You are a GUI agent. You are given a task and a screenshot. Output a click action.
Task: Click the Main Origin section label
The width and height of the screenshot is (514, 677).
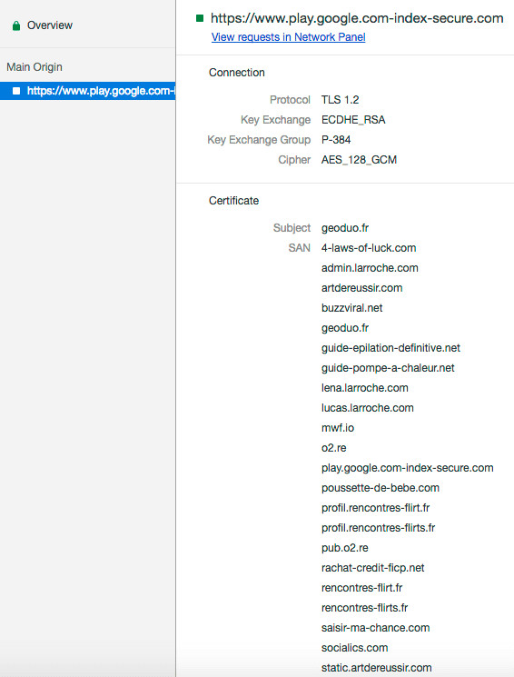(x=35, y=67)
